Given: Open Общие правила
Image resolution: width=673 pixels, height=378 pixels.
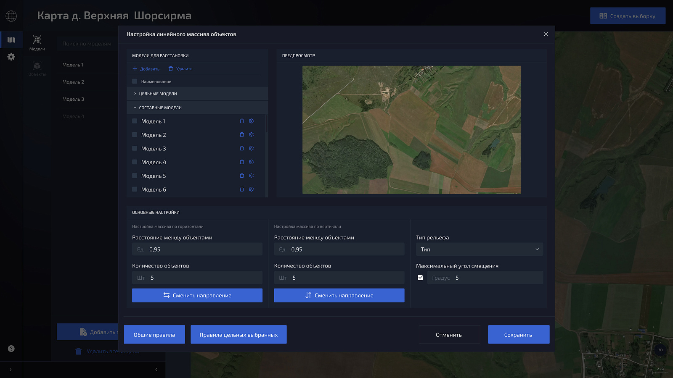Looking at the screenshot, I should point(154,335).
